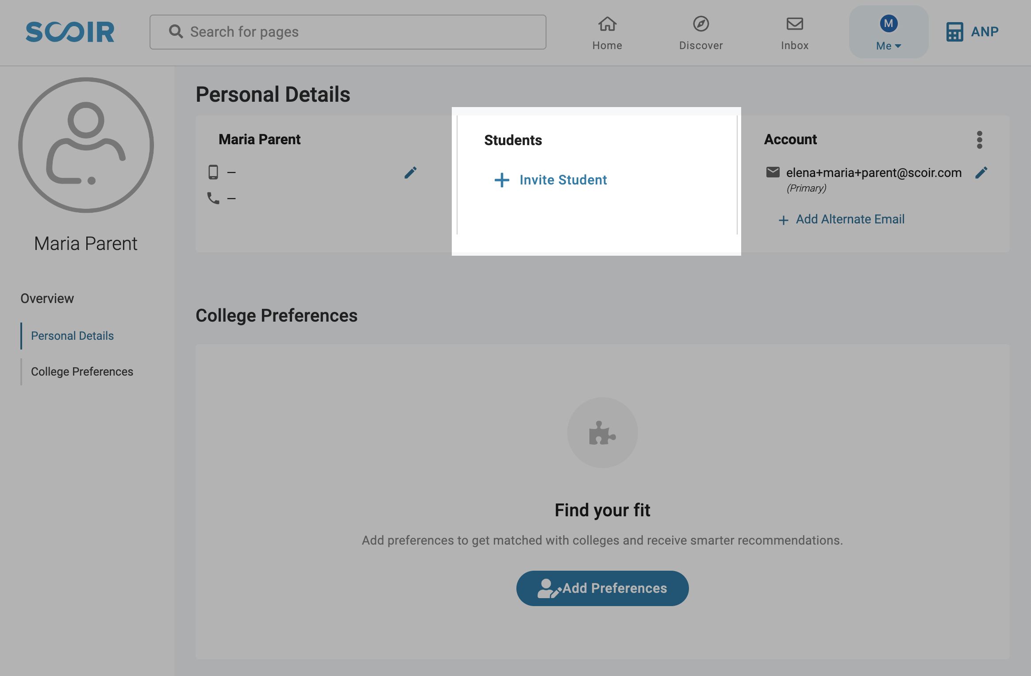This screenshot has height=676, width=1031.
Task: Click the SCOIR logo
Action: [70, 32]
